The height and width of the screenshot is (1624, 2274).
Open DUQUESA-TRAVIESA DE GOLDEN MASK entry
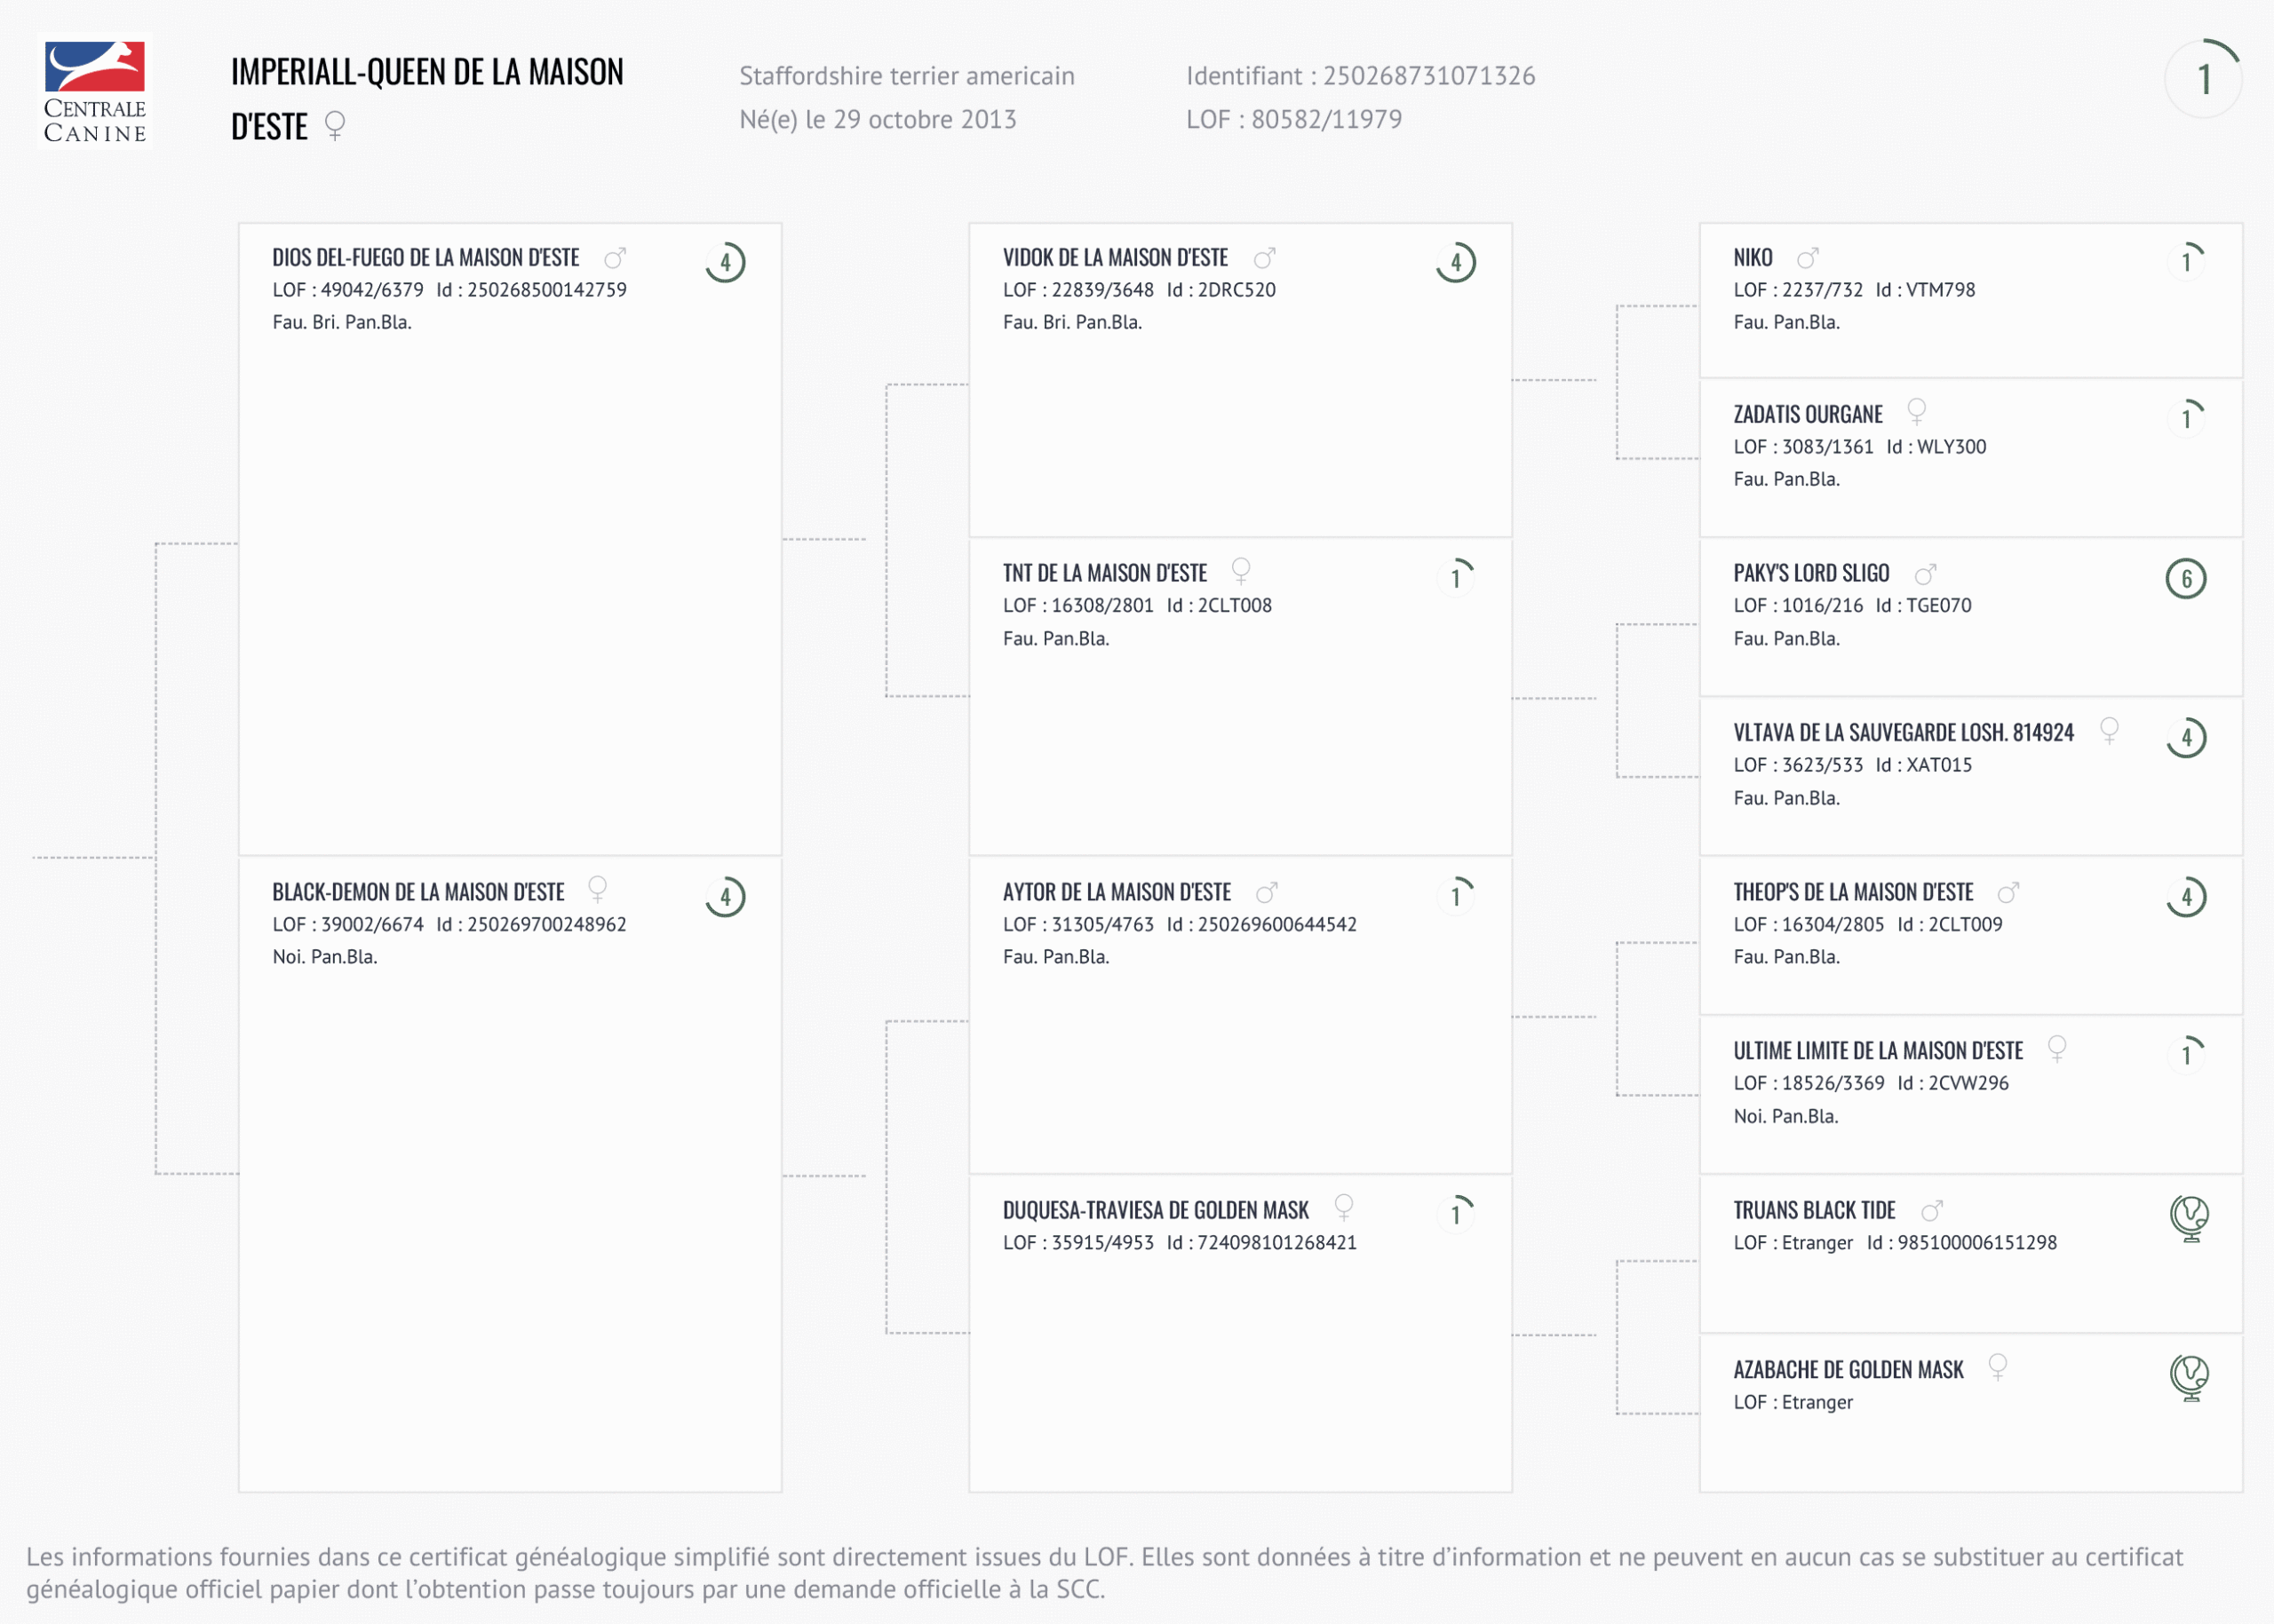click(1156, 1211)
